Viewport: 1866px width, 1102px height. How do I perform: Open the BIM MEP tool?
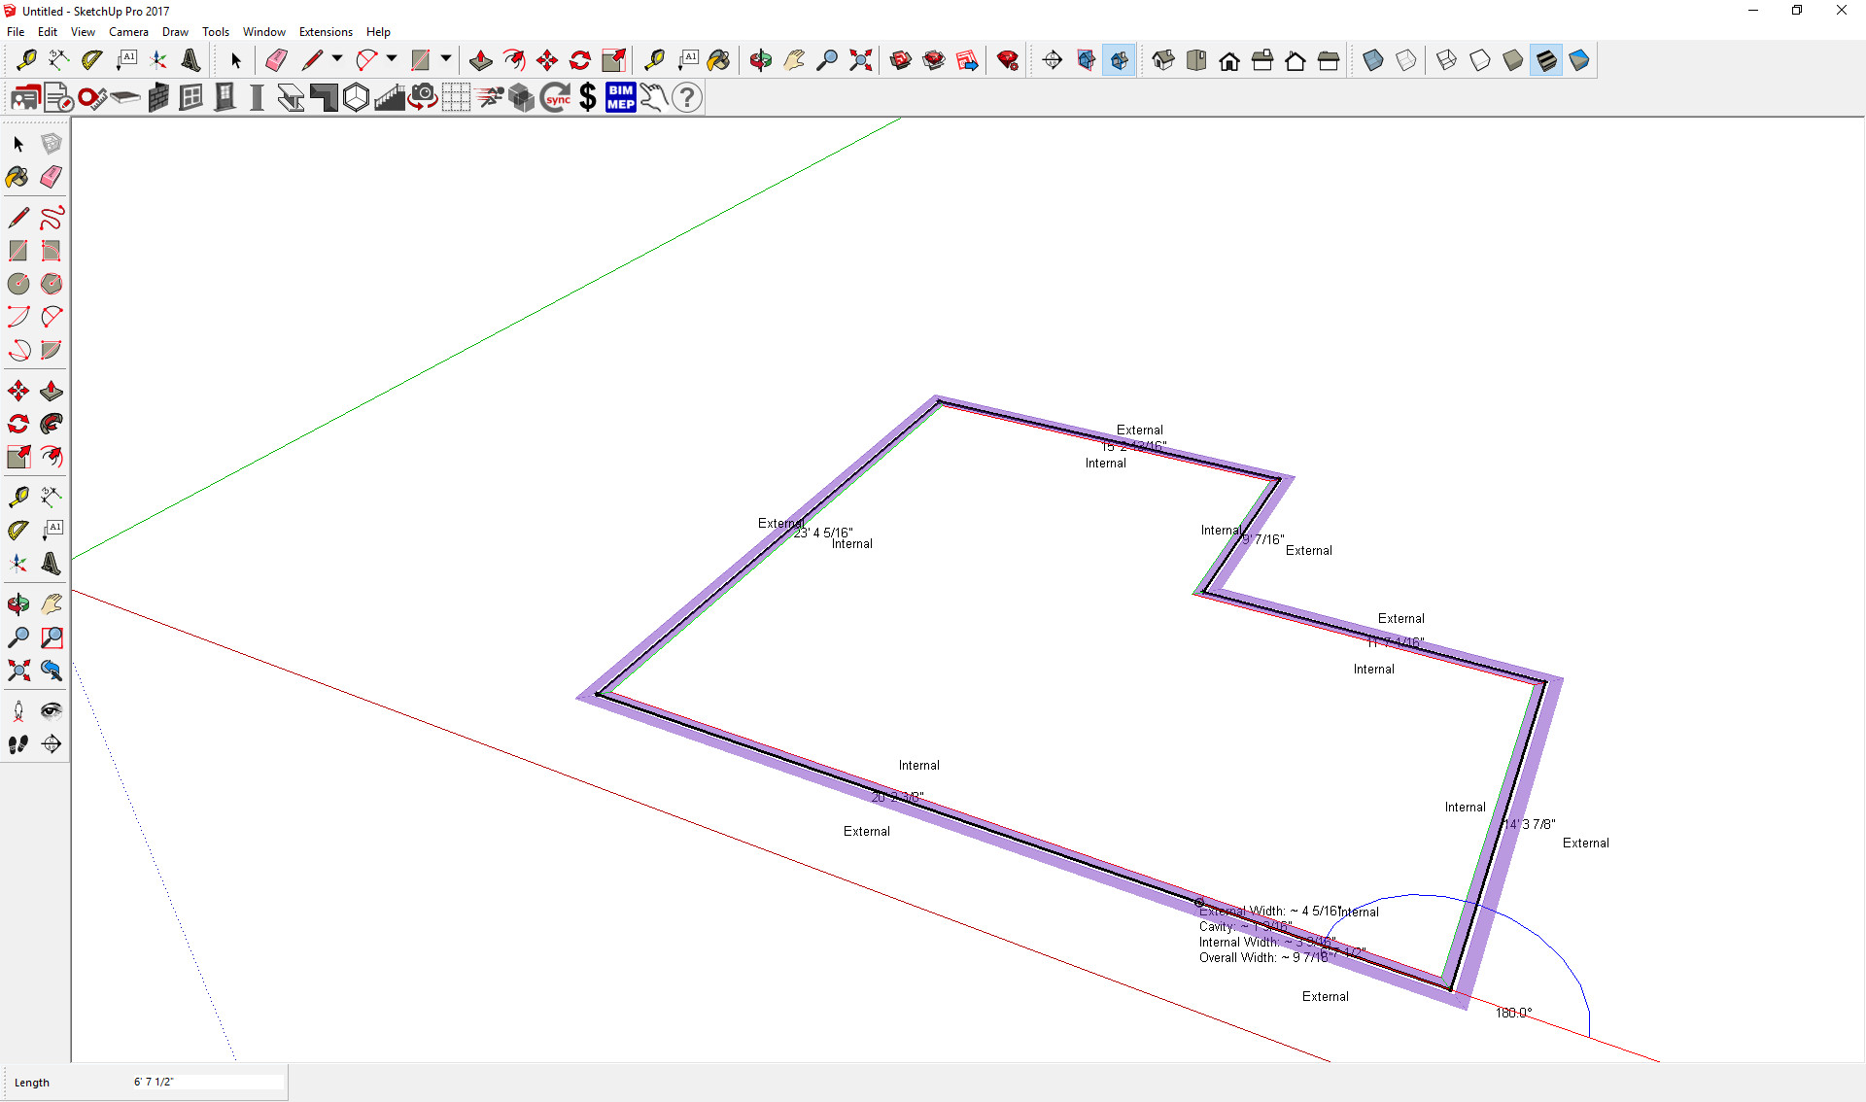pyautogui.click(x=621, y=97)
